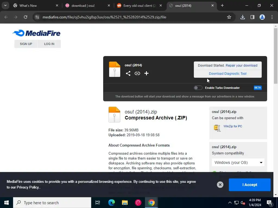Close the Every old osu! client tab
This screenshot has height=208, width=278.
(161, 5)
